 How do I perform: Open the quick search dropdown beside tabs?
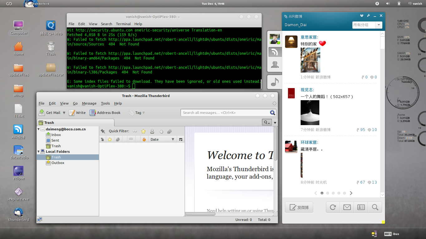(x=267, y=123)
